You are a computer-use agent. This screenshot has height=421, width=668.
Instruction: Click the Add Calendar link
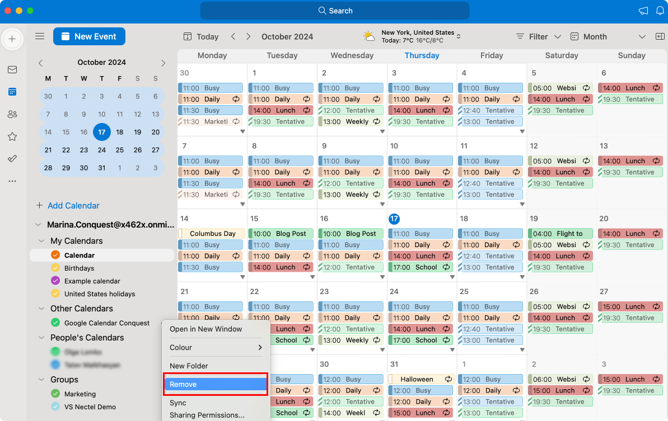(73, 205)
